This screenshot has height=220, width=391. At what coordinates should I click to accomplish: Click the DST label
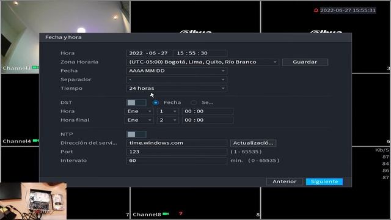(x=66, y=103)
